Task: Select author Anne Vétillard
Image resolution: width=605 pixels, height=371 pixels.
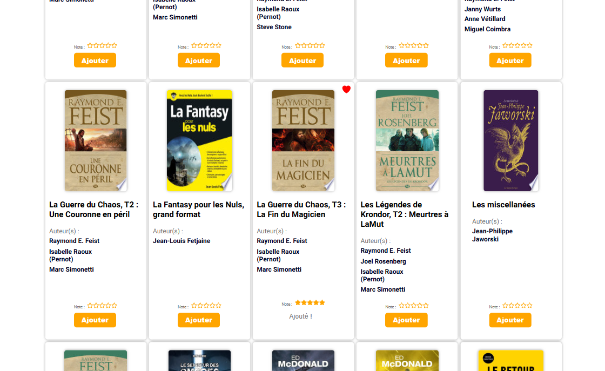Action: (485, 19)
